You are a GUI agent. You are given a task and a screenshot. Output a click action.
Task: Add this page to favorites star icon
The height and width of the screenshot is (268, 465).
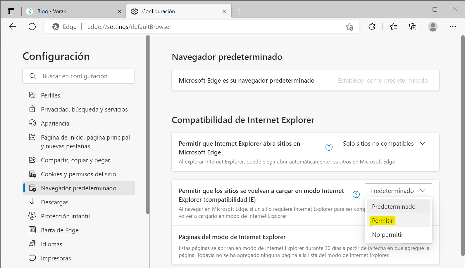coord(349,27)
